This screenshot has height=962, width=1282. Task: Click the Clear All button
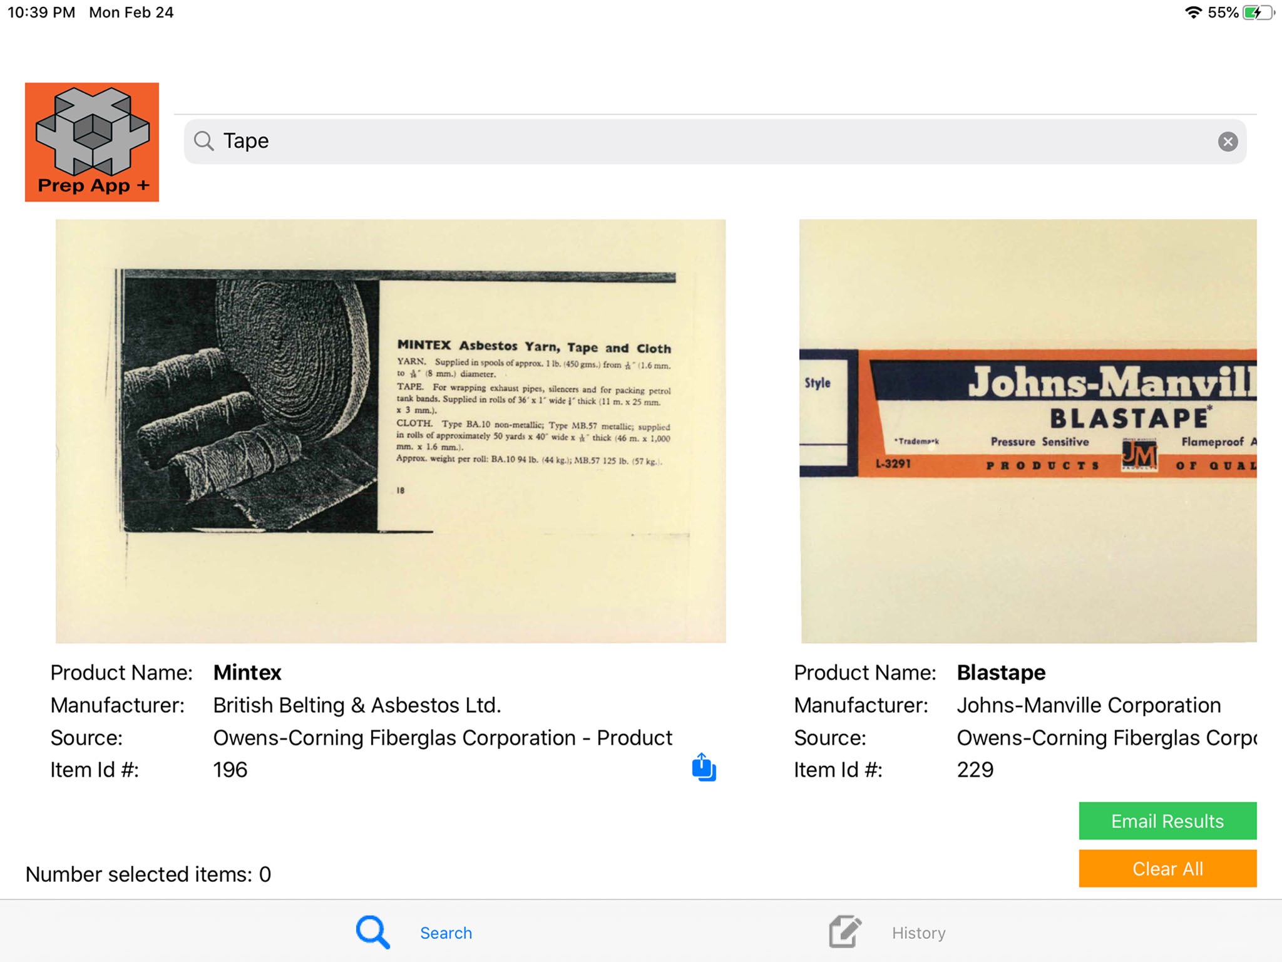pos(1167,869)
